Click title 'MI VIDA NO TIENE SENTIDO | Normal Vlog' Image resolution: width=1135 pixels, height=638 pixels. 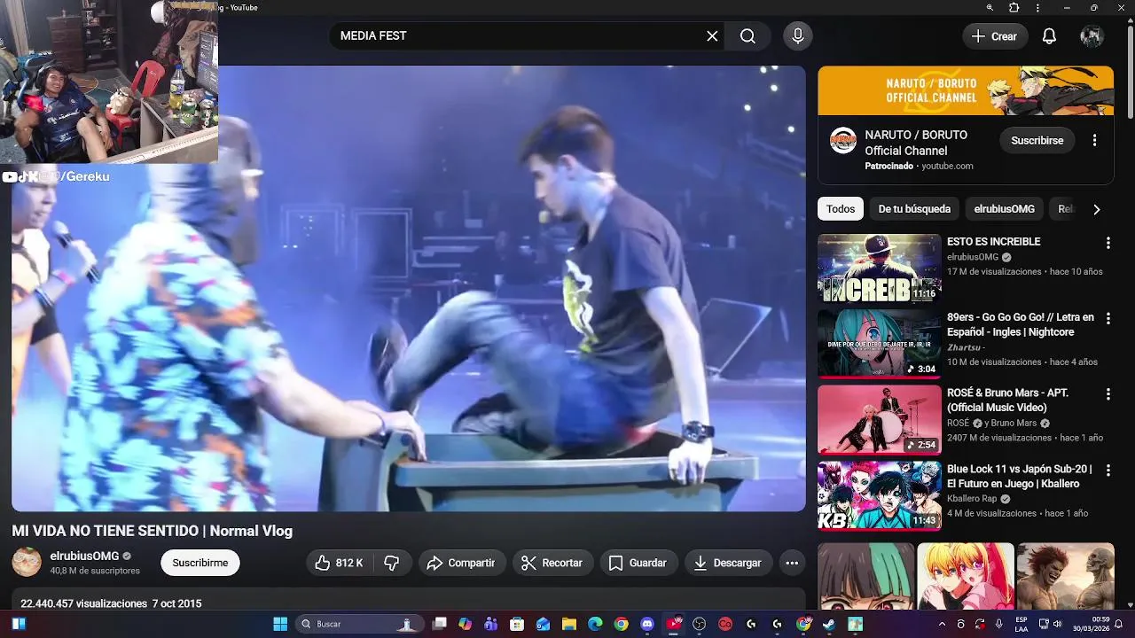pos(152,531)
